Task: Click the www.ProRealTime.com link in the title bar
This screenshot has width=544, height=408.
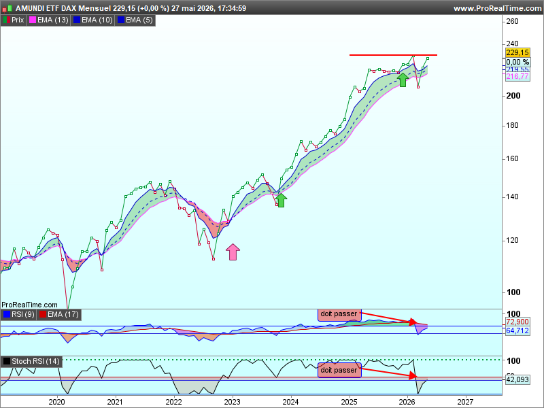Action: [498, 8]
